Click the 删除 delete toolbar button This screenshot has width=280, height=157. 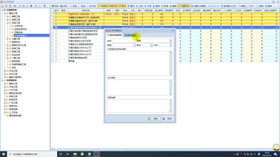click(173, 6)
